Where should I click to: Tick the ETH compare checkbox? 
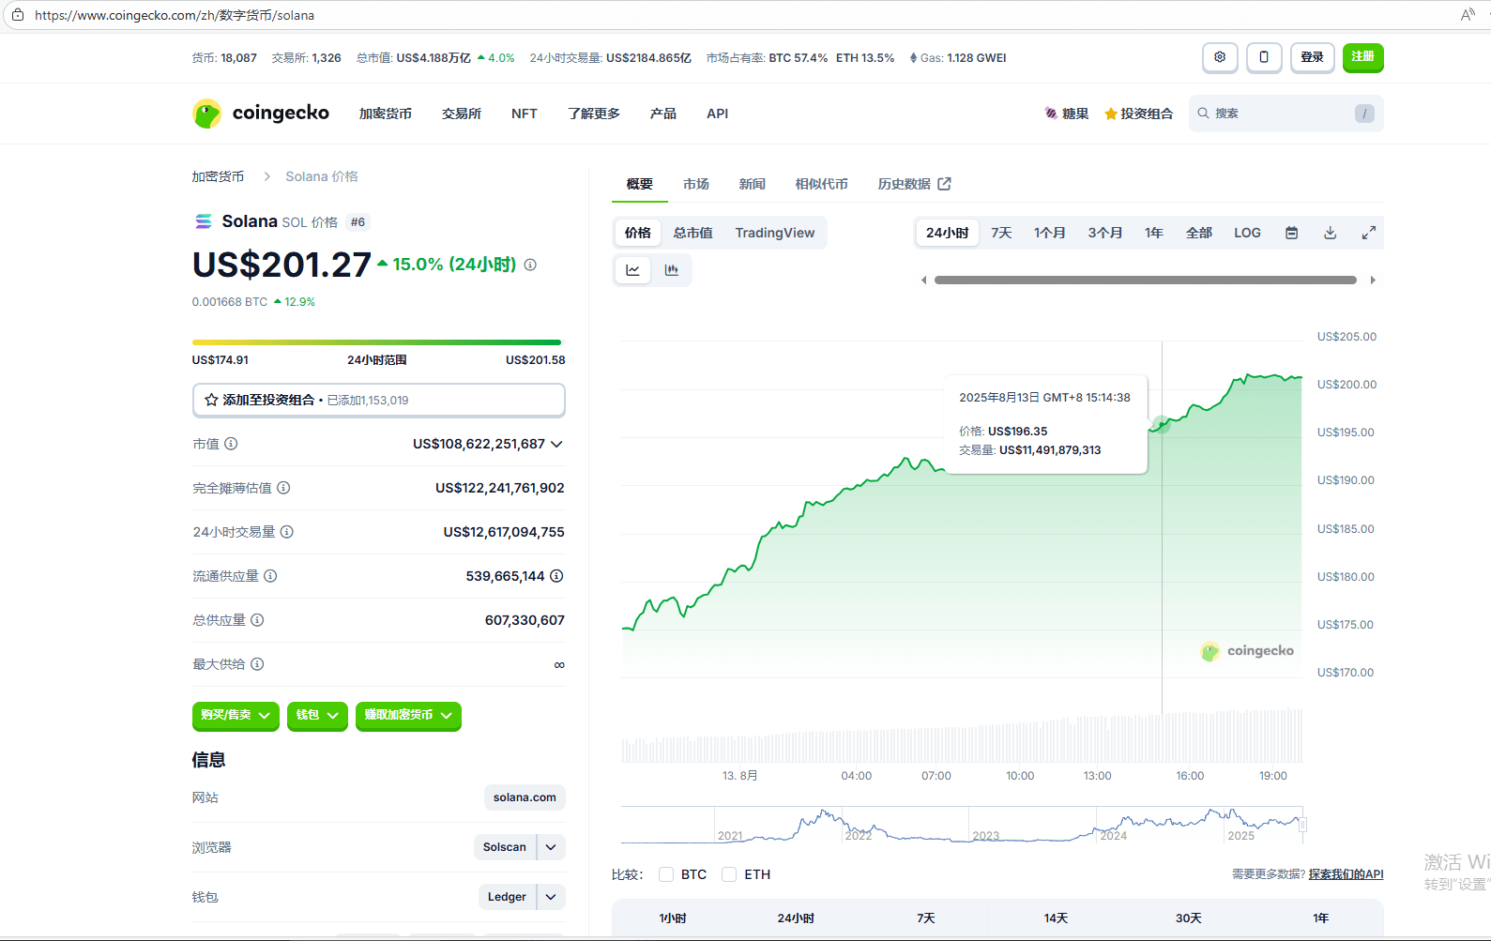tap(729, 874)
